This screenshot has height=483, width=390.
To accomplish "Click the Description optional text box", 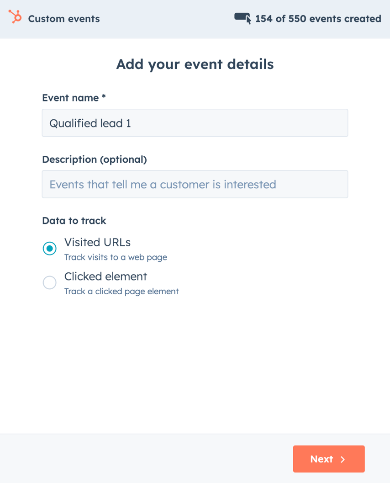I will [x=195, y=184].
